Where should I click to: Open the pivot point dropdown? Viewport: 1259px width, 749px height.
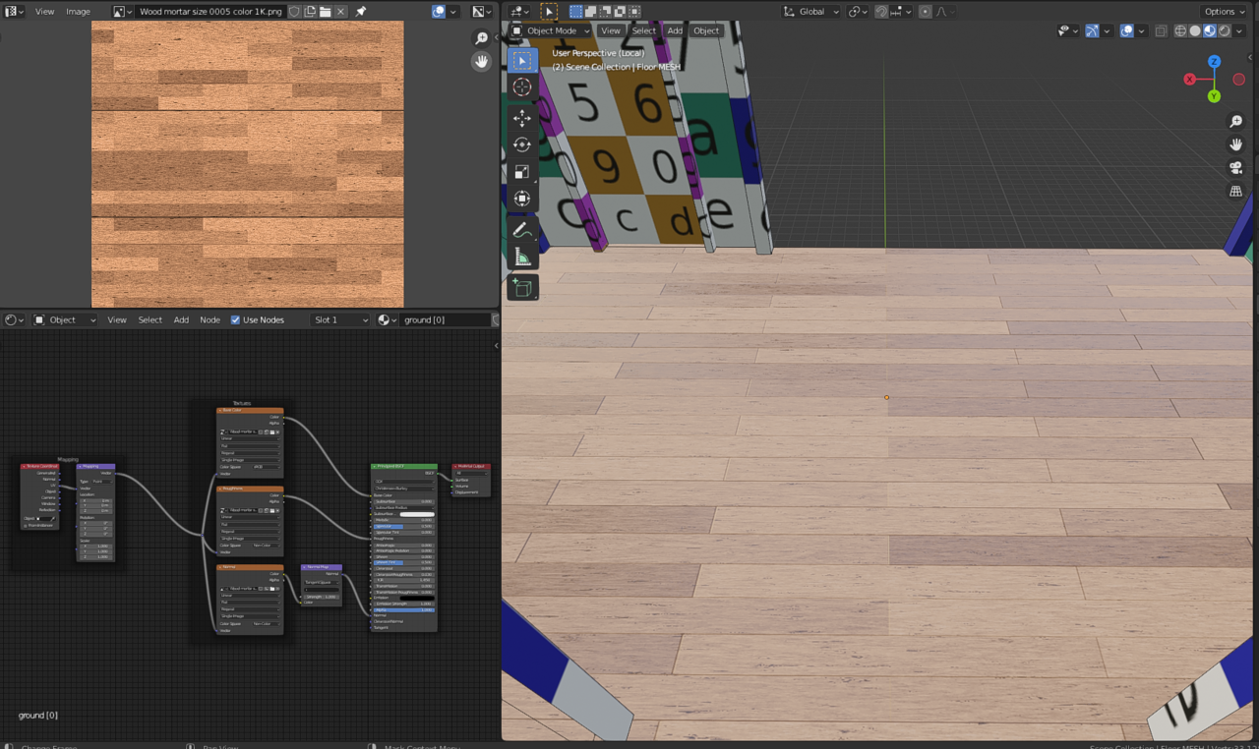tap(859, 12)
